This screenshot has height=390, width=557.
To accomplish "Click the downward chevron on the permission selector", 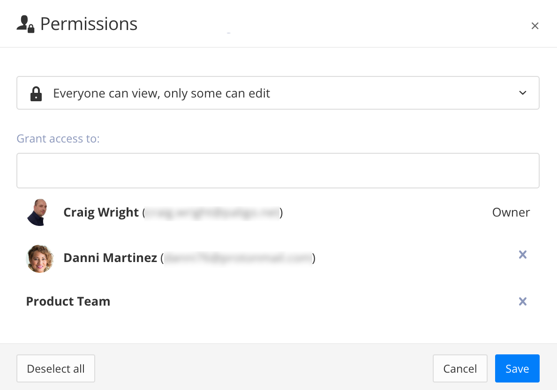I will (522, 93).
